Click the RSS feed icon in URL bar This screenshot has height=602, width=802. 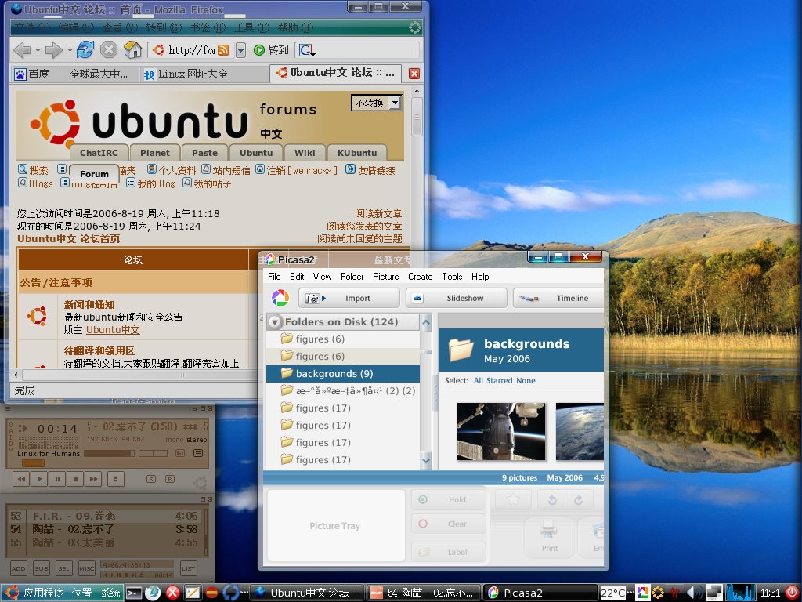[x=223, y=50]
